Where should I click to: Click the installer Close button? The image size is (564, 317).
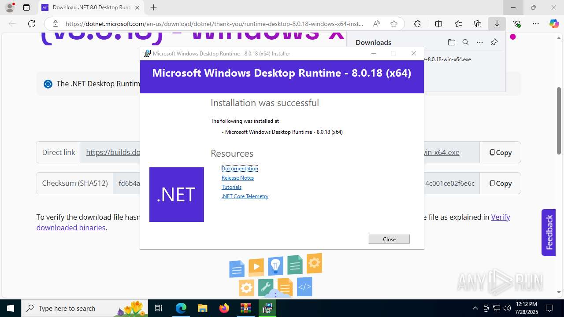coord(389,239)
